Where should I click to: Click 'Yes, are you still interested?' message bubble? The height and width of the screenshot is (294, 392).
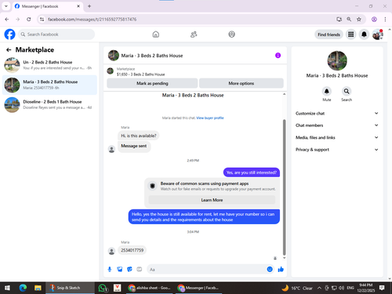[x=252, y=172]
